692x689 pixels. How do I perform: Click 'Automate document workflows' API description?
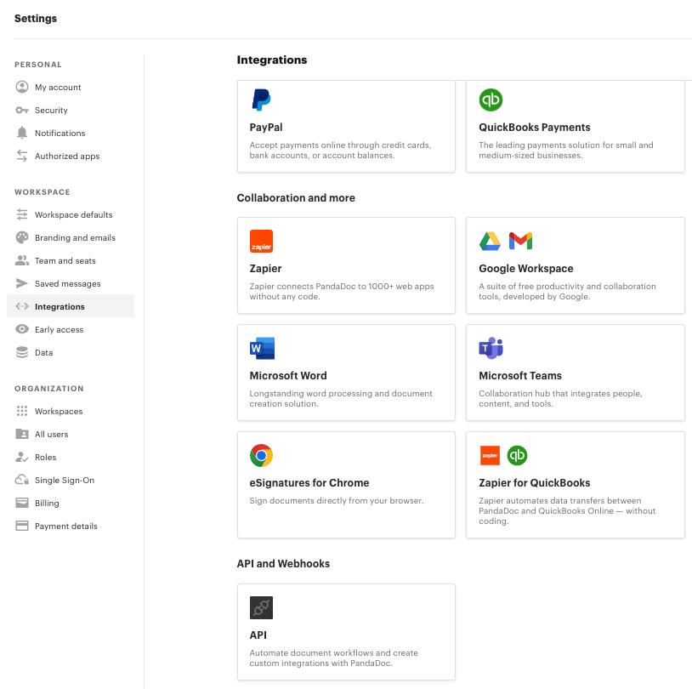(333, 658)
